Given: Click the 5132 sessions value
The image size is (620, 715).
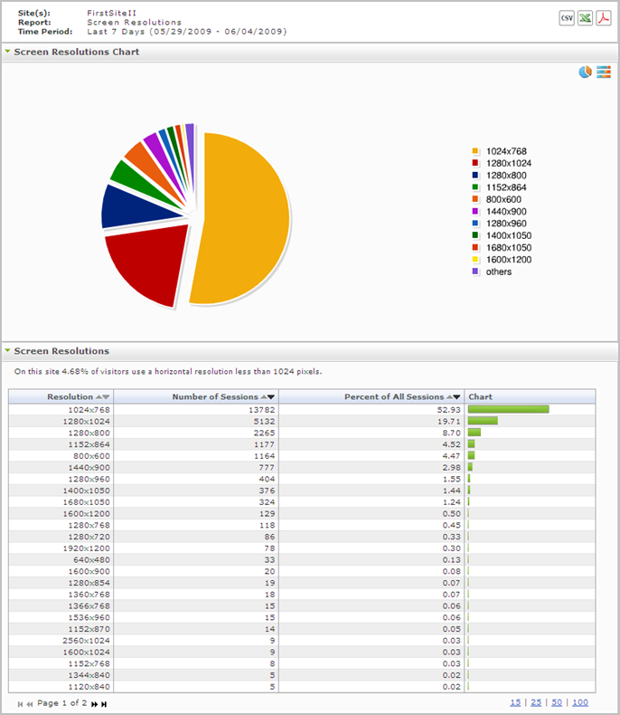Looking at the screenshot, I should [x=265, y=422].
